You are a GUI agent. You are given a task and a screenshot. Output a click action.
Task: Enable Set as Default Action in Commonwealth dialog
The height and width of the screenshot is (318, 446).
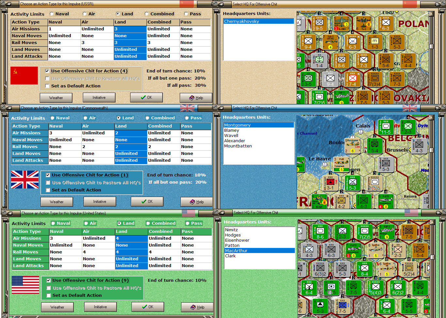pos(48,190)
